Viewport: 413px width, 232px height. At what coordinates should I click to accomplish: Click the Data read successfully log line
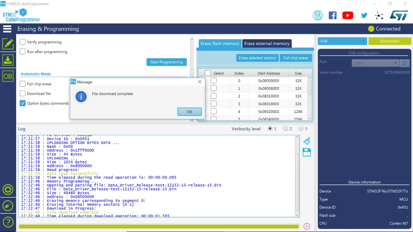click(60, 174)
